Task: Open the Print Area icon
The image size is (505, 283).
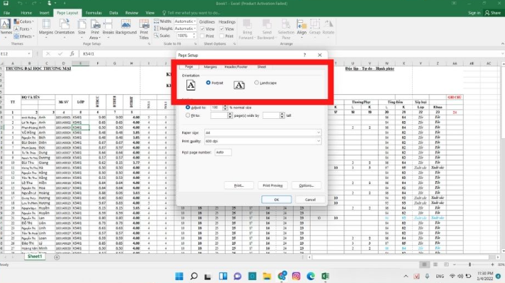Action: pos(95,24)
